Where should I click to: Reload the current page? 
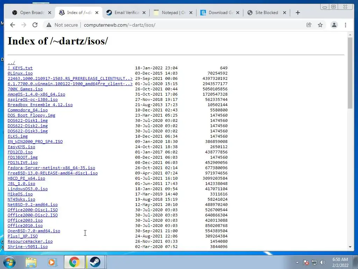[35, 25]
